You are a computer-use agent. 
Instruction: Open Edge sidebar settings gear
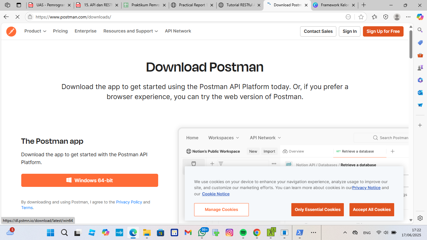pos(420,218)
